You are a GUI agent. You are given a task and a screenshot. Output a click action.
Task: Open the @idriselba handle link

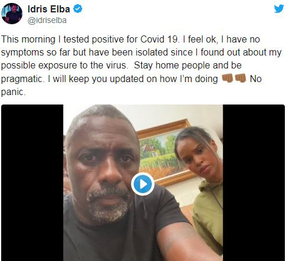(47, 20)
